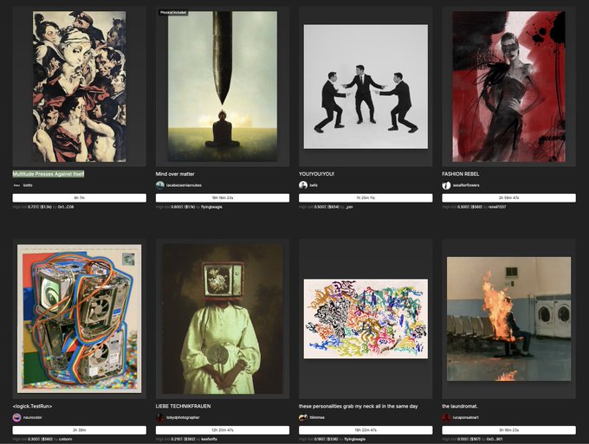Screen dimensions: 589x444
Task: Click the 6h 7m auction timer button
Action: pyautogui.click(x=80, y=198)
